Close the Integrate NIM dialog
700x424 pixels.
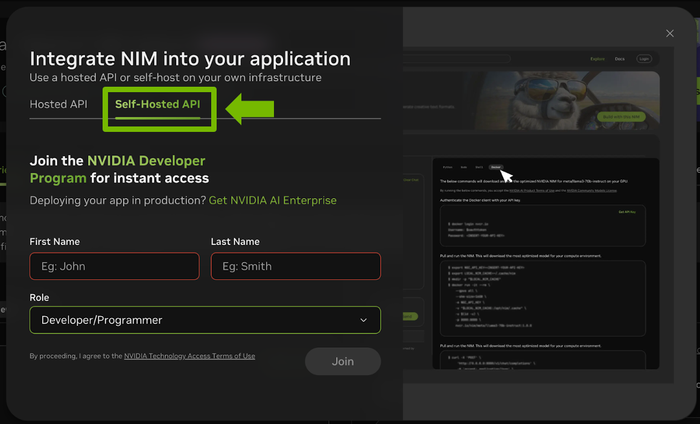coord(670,33)
